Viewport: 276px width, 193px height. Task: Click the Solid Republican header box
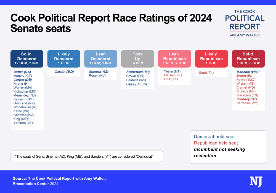248,59
